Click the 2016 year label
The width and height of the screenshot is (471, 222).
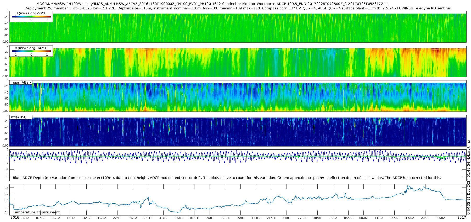15,218
